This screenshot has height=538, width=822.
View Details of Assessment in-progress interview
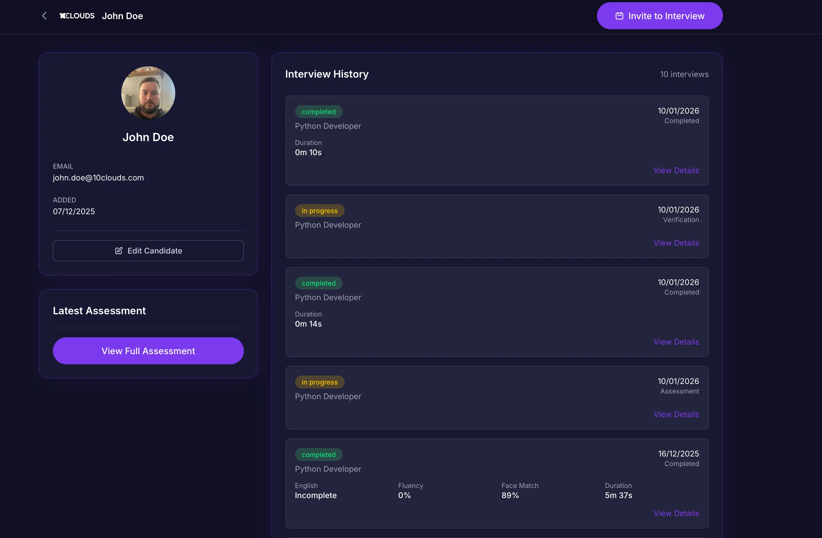click(676, 414)
